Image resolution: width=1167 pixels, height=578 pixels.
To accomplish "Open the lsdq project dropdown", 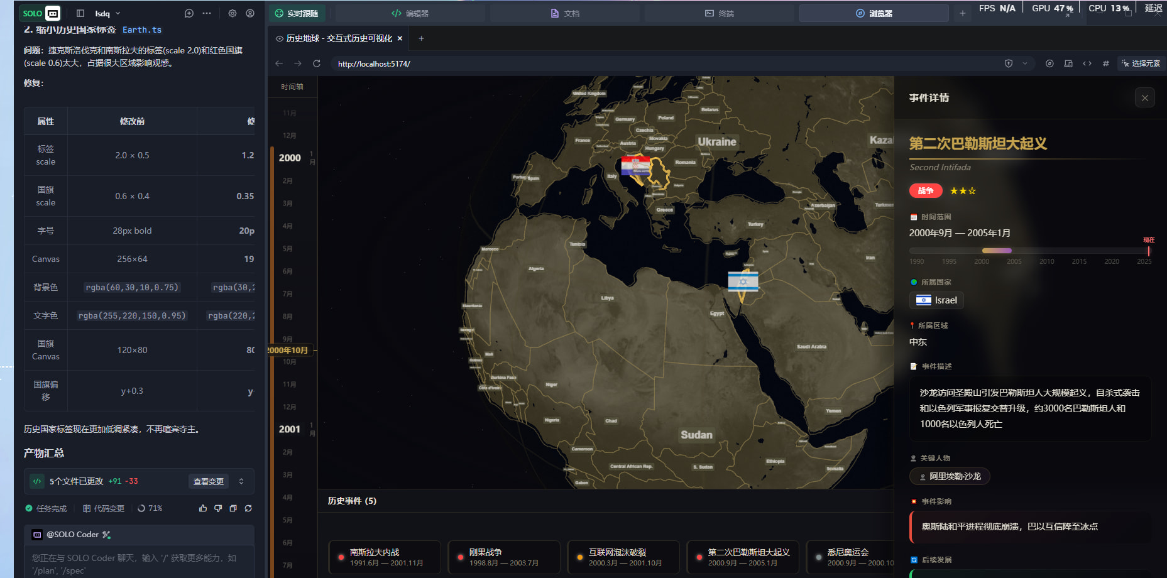I will tap(107, 13).
